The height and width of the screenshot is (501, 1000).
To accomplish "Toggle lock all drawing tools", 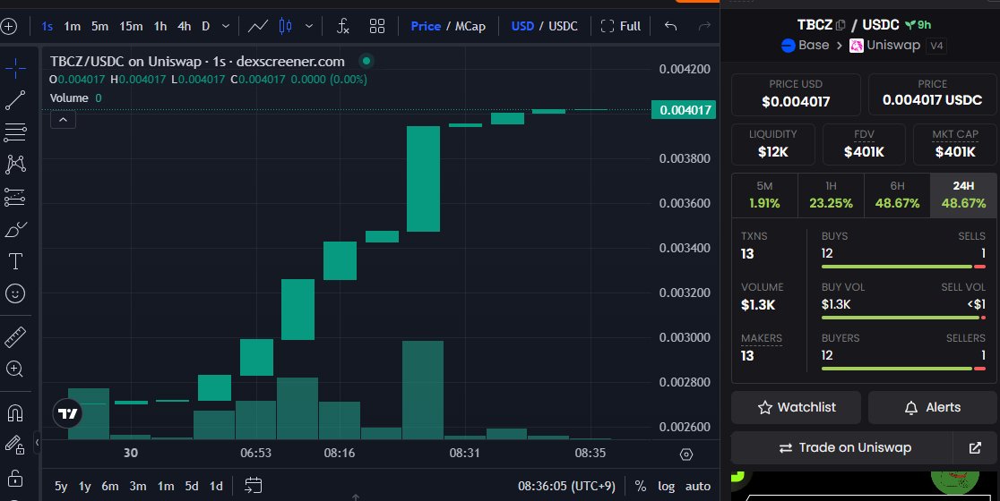I will (15, 477).
